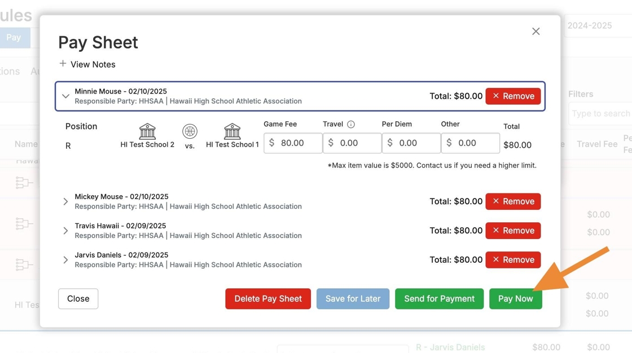
Task: Expand the Mickey Mouse pay row
Action: [x=65, y=201]
